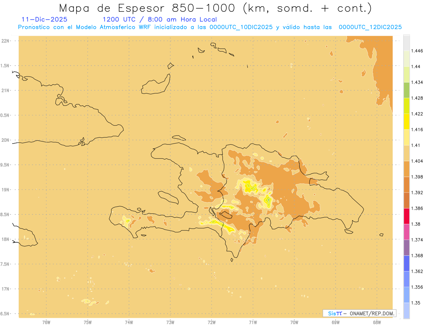Click the '1.38' colorbar value
423x327 pixels.
point(416,224)
